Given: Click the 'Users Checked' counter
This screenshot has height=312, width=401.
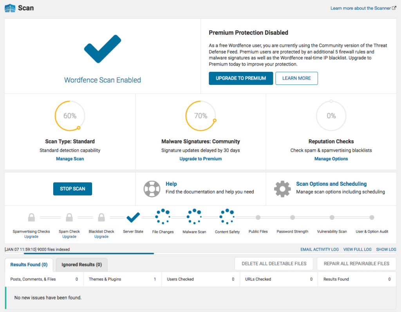Looking at the screenshot, I should (x=201, y=279).
